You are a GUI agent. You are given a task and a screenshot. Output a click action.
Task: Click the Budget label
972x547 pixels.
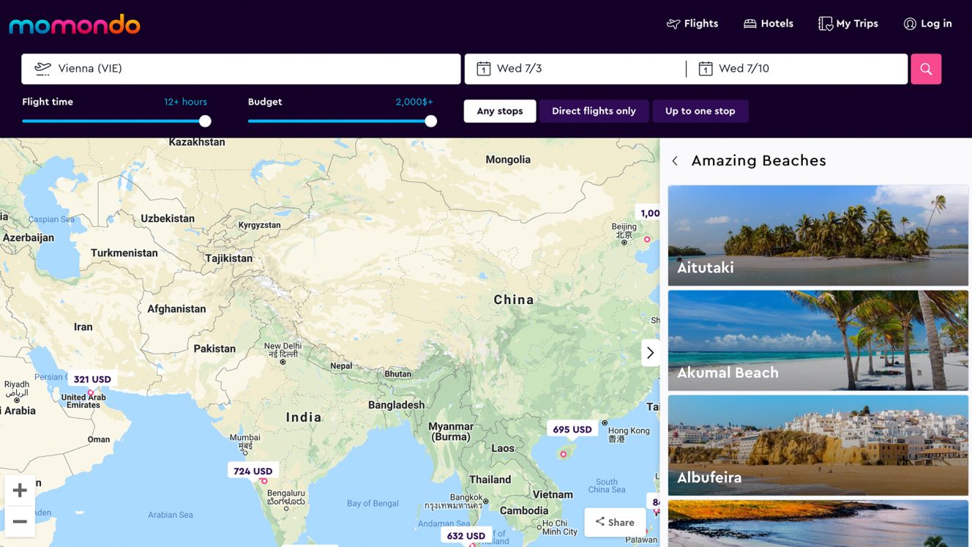click(265, 102)
